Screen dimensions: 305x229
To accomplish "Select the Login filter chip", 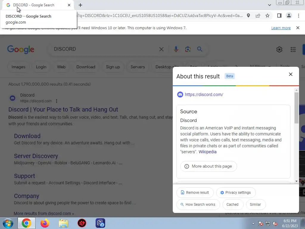I will tap(41, 67).
